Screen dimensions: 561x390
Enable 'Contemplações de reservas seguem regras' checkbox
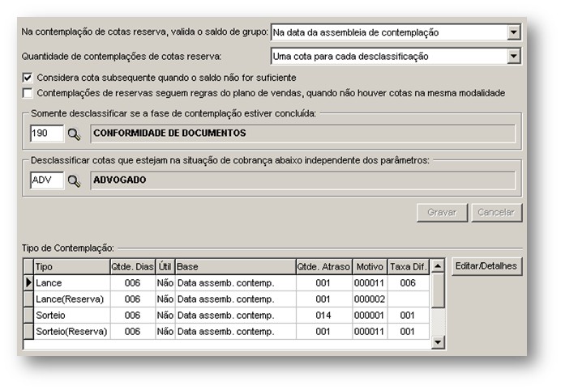[x=28, y=93]
